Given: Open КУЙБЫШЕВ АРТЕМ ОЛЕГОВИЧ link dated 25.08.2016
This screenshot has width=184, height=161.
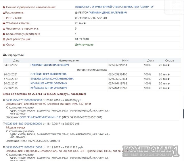Looking at the screenshot, I should [49, 88].
